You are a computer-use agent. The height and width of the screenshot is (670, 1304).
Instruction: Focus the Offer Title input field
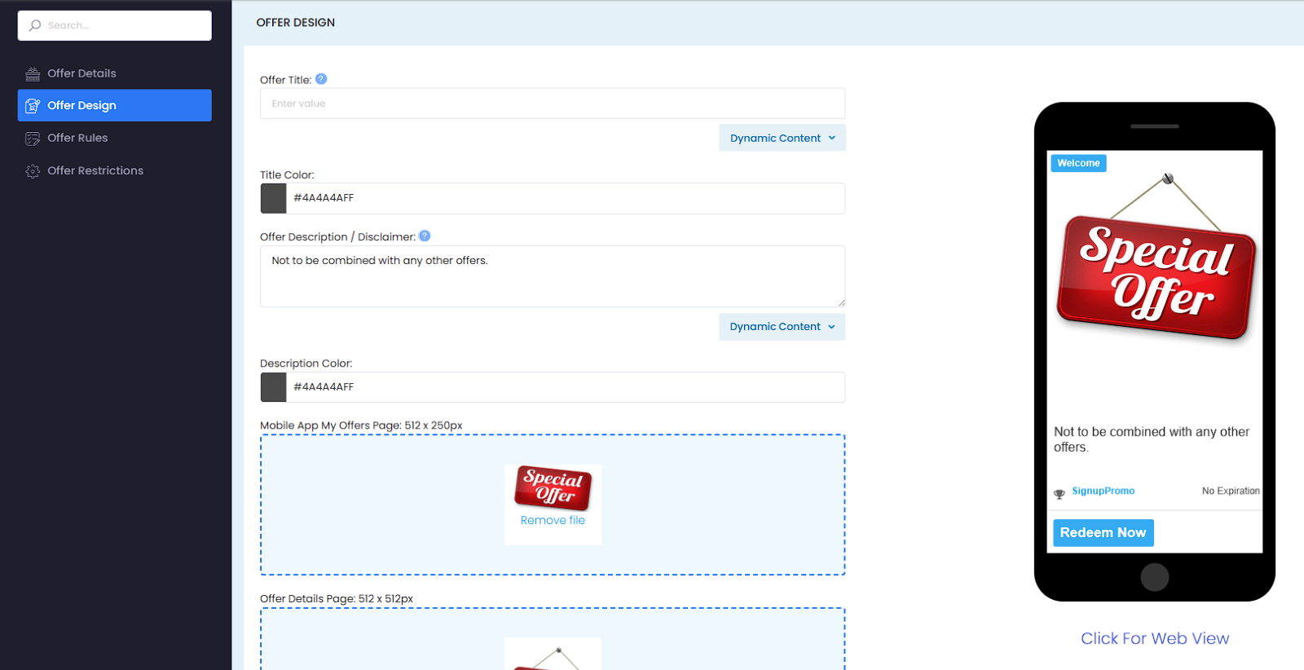click(x=553, y=104)
